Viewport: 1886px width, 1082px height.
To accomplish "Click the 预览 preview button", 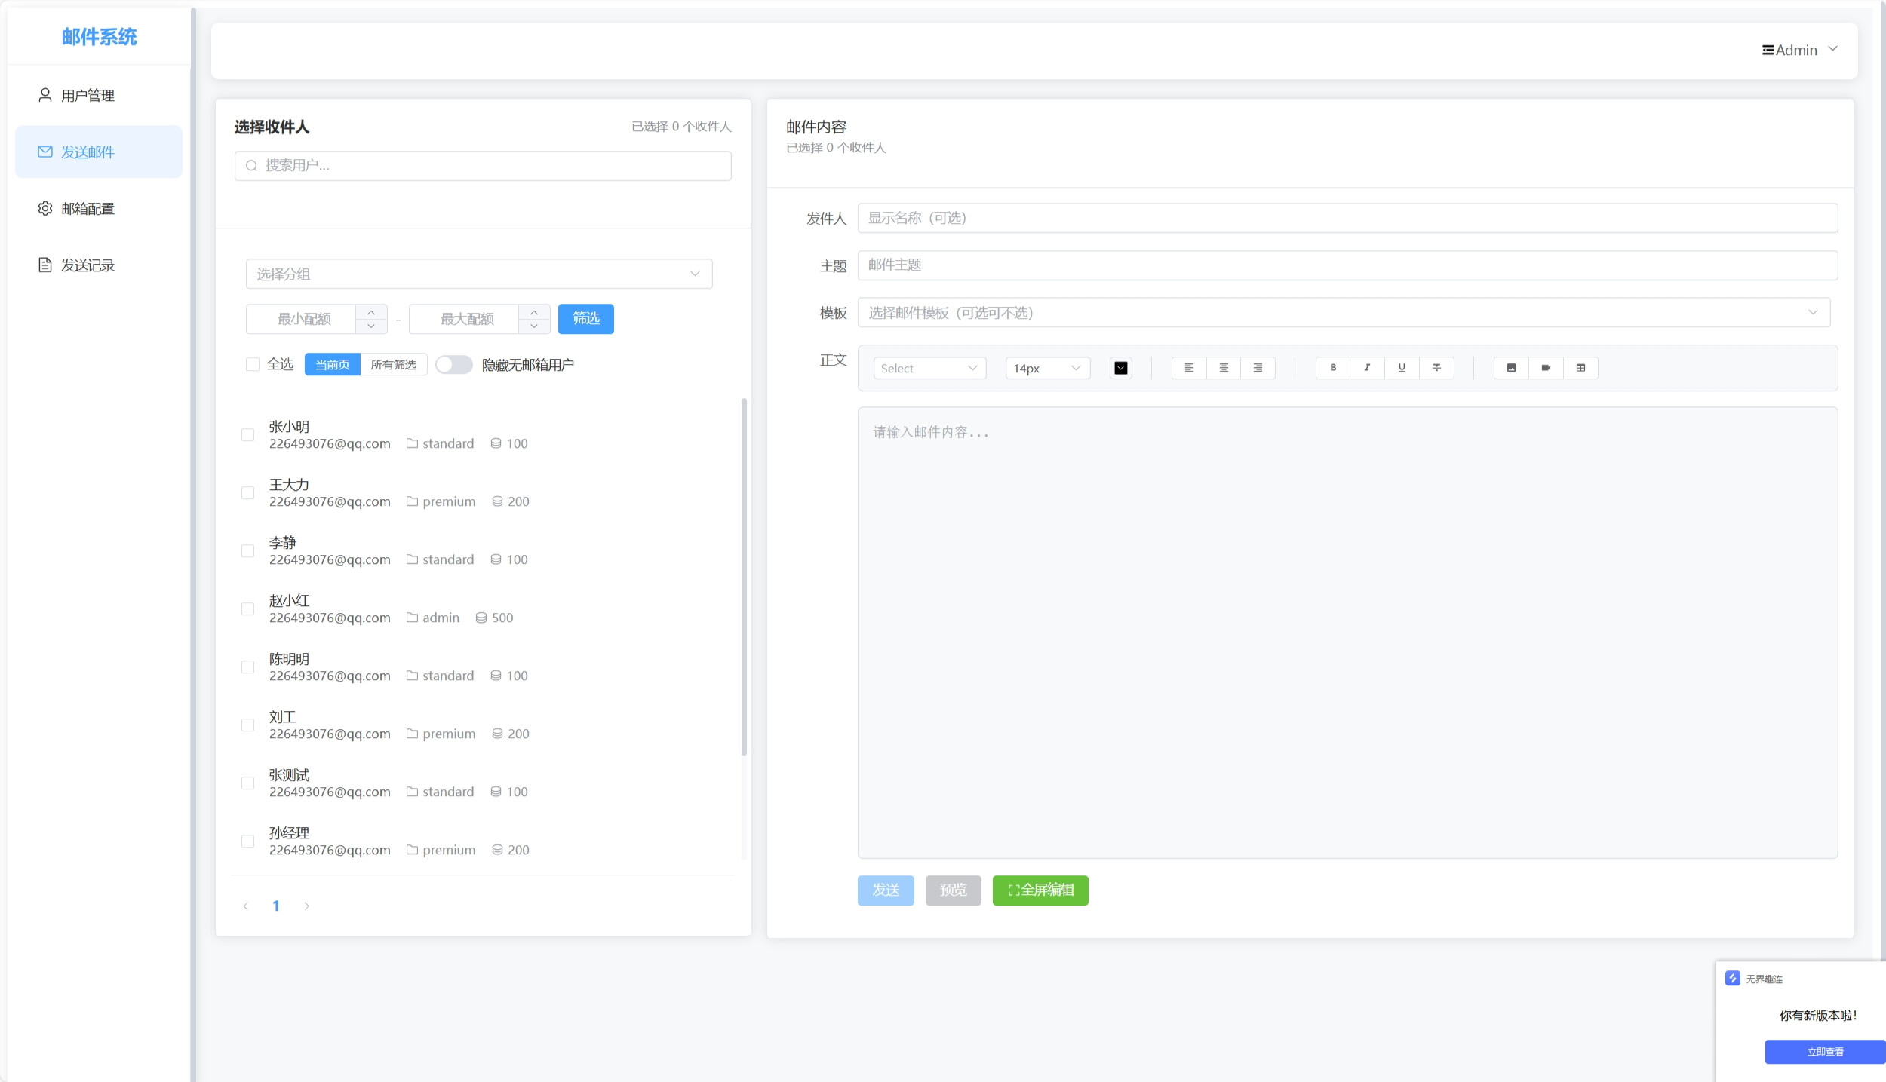I will 954,890.
